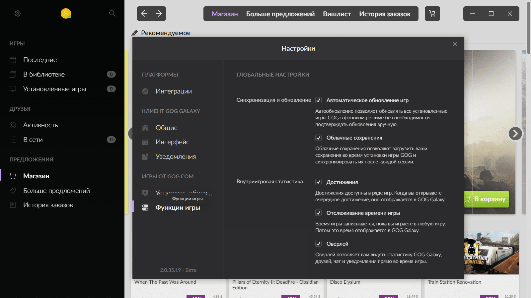Click the Внутриигровая статистика label
Image resolution: width=531 pixels, height=298 pixels.
(x=270, y=182)
